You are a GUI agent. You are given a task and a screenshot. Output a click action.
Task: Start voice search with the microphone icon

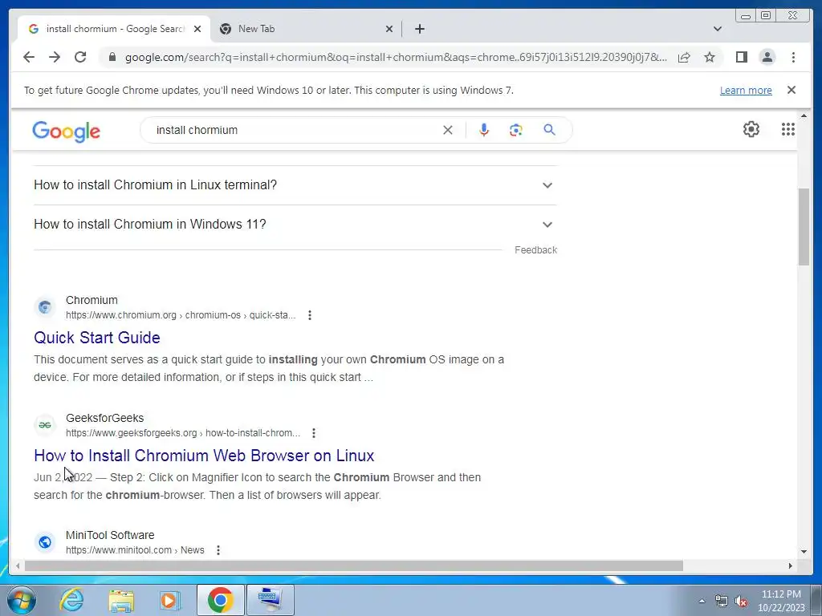pos(484,130)
